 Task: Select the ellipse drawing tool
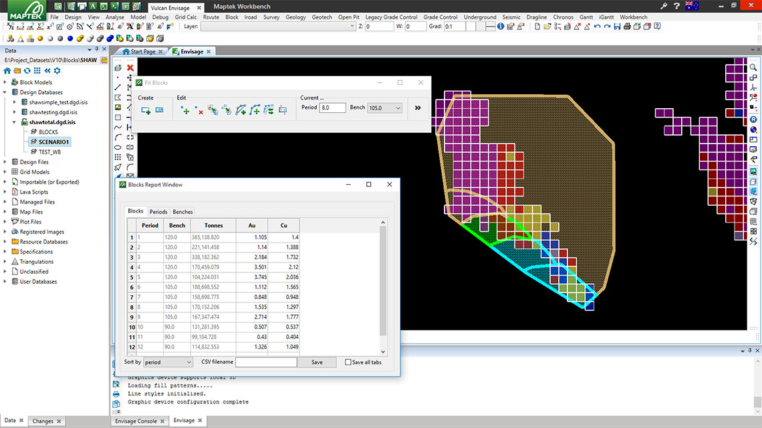pyautogui.click(x=118, y=148)
